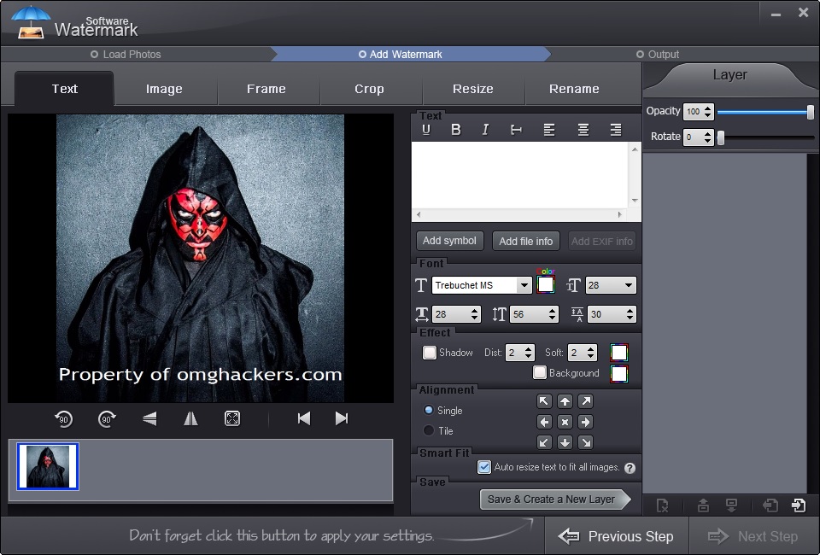The height and width of the screenshot is (555, 820).
Task: Uncheck Auto resize text to fit
Action: click(x=484, y=467)
